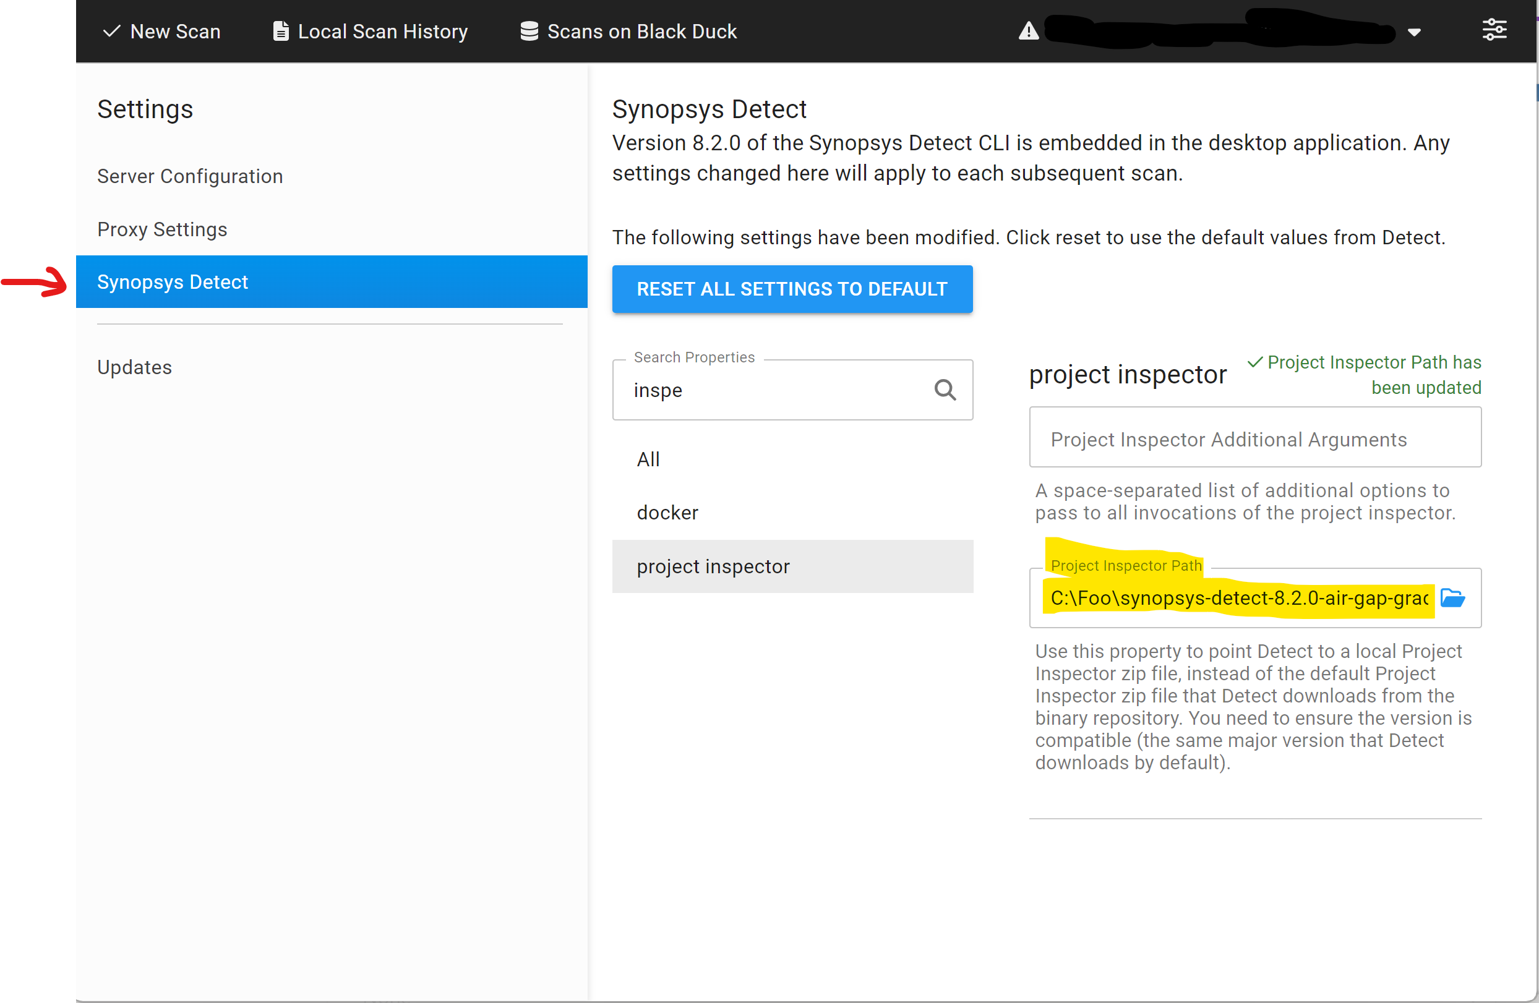
Task: Click the Project Inspector Additional Arguments field
Action: [x=1254, y=439]
